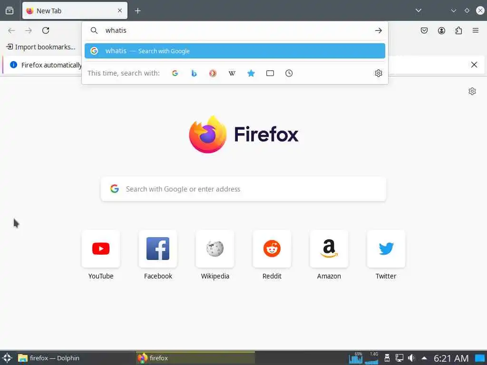This screenshot has width=487, height=365.
Task: Click the 6:21 AM clock
Action: coord(451,358)
